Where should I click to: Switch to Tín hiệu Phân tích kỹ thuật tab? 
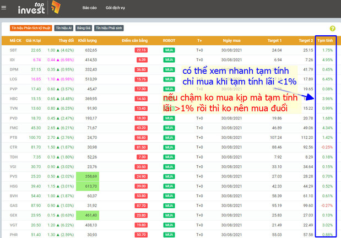(30, 28)
